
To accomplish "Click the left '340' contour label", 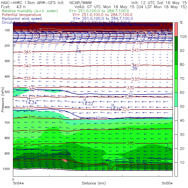I will pos(27,66).
